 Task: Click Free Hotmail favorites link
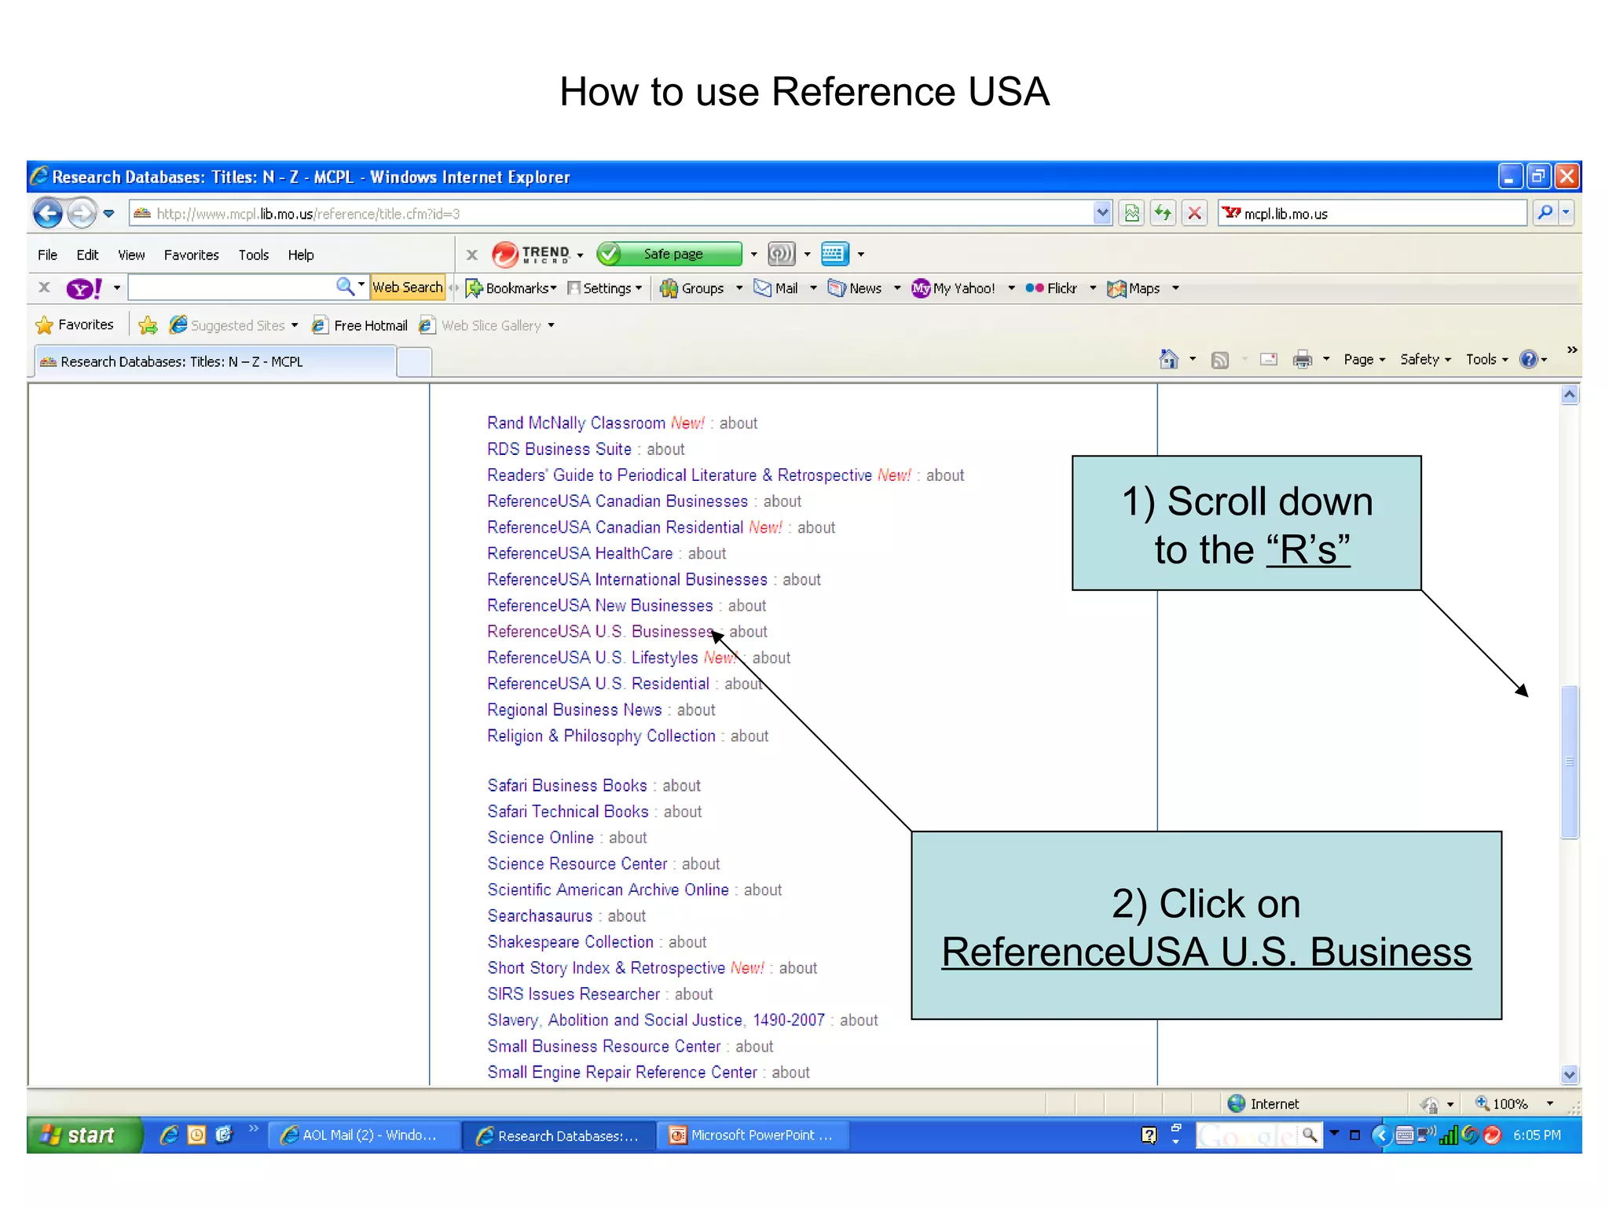pos(360,325)
